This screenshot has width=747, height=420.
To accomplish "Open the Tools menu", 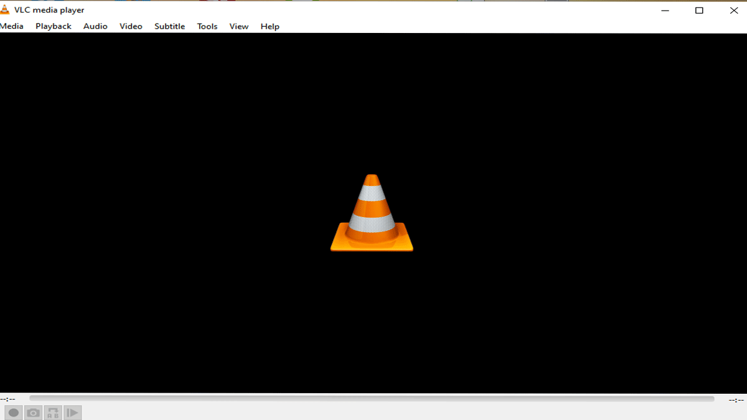I will coord(207,26).
